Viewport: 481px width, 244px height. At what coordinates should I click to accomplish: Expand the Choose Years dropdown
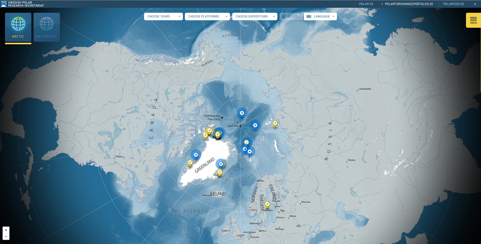coord(163,16)
